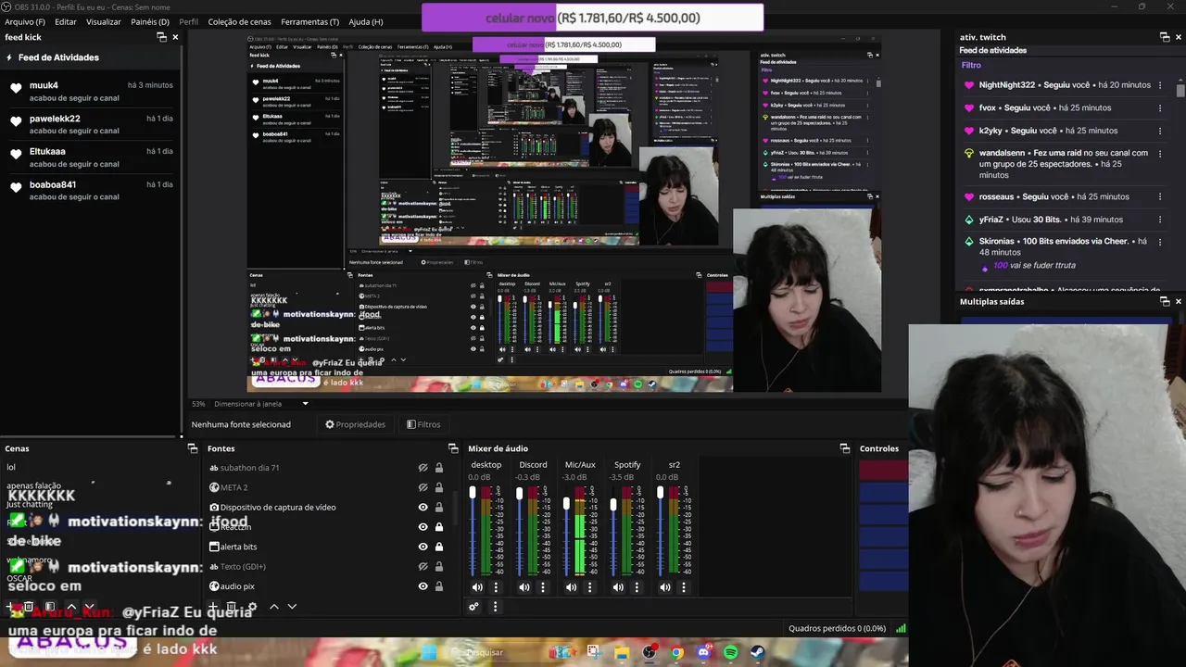1186x667 pixels.
Task: Hide Dispositivo de captura de vídeo source
Action: [x=423, y=508]
